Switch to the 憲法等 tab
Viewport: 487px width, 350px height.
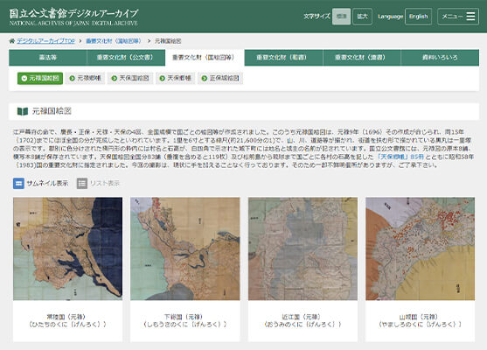click(x=48, y=58)
